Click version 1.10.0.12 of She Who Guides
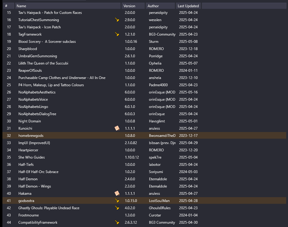This screenshot has width=288, height=227. tap(132, 157)
